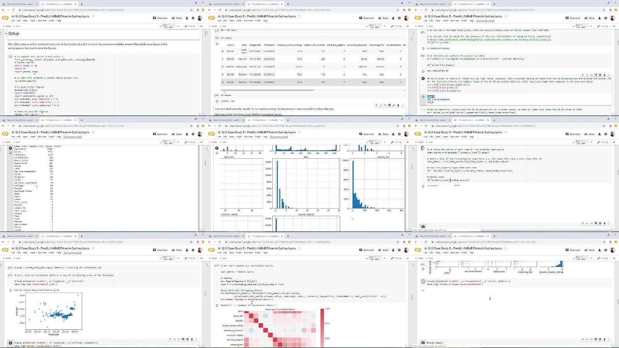Open the Editing mode dropdown in the groupby window
This screenshot has height=348, width=619.
pyautogui.click(x=604, y=142)
